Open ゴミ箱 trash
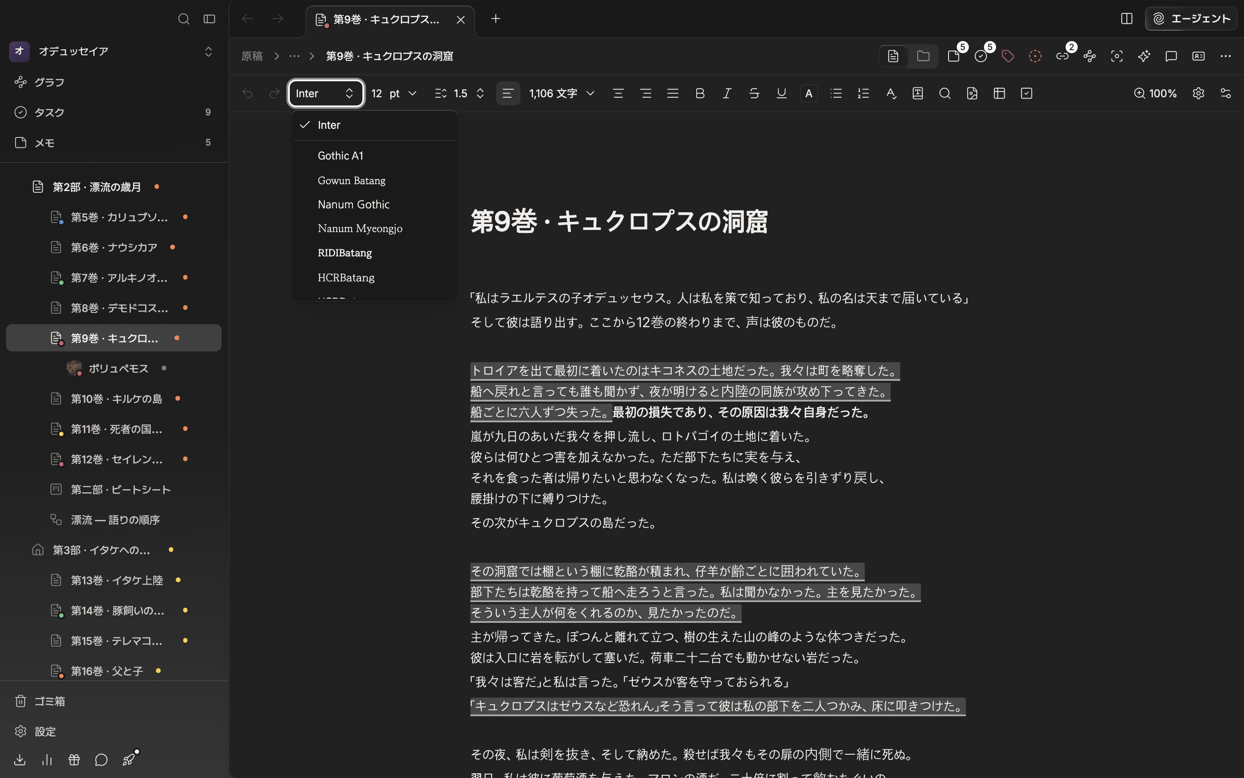 click(114, 701)
